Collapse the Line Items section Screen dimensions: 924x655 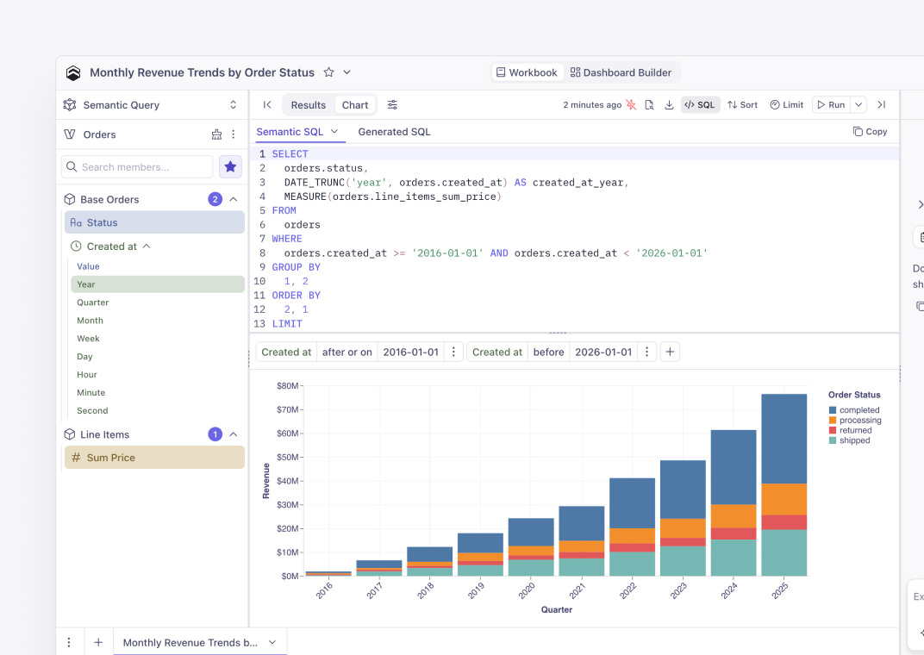(234, 434)
